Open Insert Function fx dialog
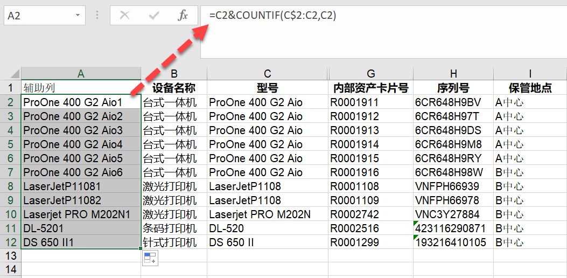Image resolution: width=567 pixels, height=278 pixels. click(x=183, y=15)
